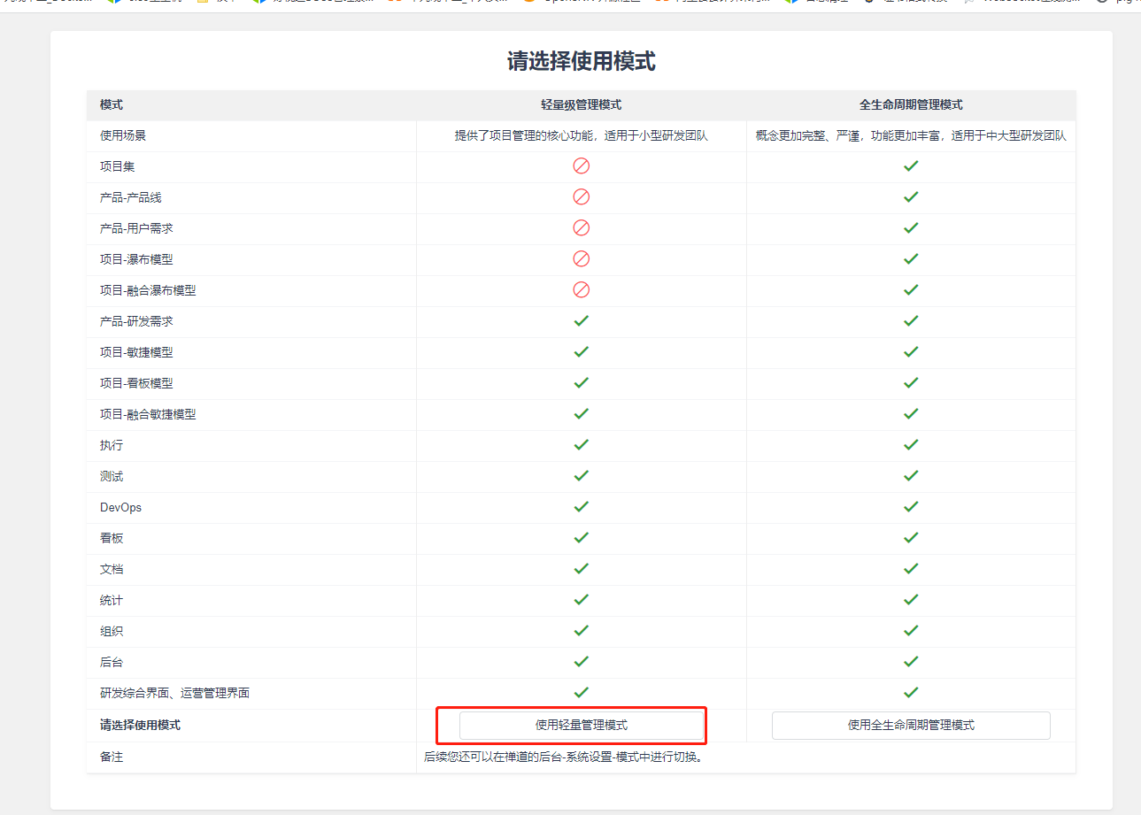Click the prohibited icon in the 项目-融合瀑布模型 row
This screenshot has width=1141, height=815.
tap(582, 289)
